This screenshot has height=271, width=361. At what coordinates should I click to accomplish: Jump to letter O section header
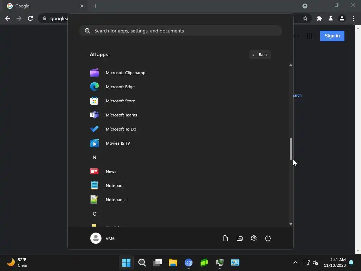pyautogui.click(x=94, y=214)
